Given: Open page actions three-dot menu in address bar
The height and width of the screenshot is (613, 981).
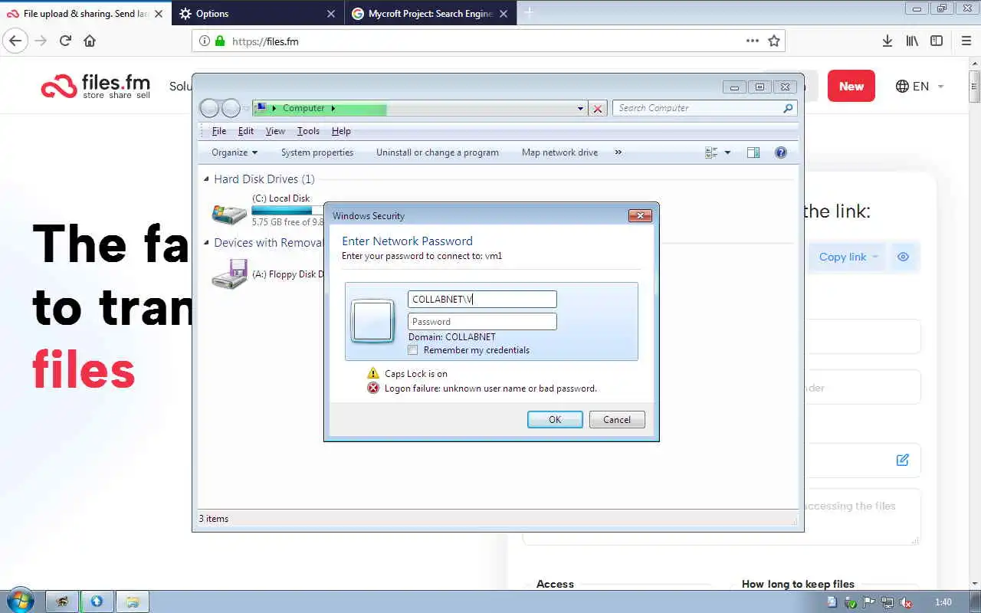Looking at the screenshot, I should [x=753, y=41].
